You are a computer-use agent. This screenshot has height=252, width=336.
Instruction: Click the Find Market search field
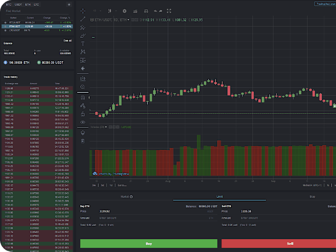tap(37, 11)
